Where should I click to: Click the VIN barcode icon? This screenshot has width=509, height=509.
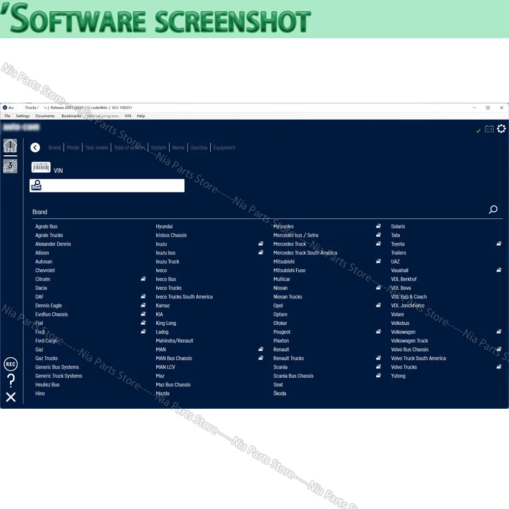tap(41, 167)
